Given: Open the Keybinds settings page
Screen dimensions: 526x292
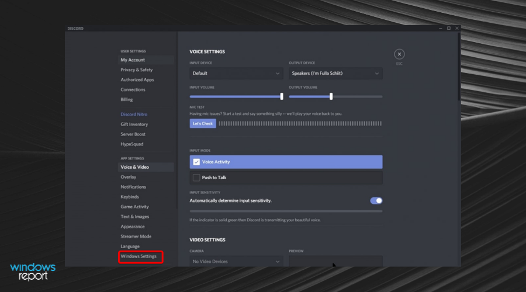Looking at the screenshot, I should (130, 197).
